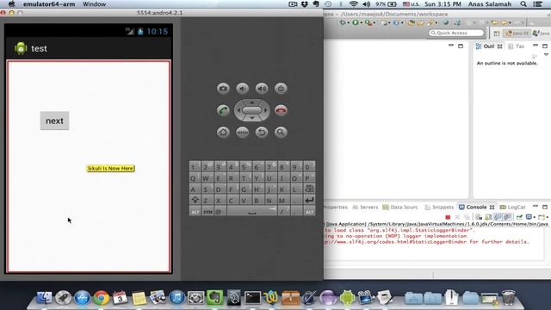The height and width of the screenshot is (310, 551).
Task: Click the red Terminate button in Console
Action: [x=448, y=217]
